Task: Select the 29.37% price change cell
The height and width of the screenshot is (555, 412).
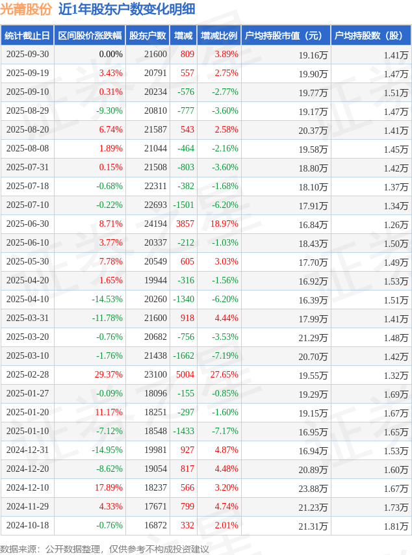Action: coord(109,375)
